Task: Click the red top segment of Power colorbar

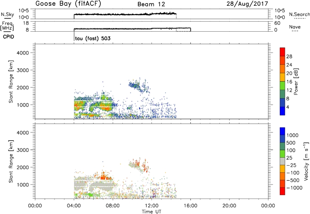Action: click(282, 52)
